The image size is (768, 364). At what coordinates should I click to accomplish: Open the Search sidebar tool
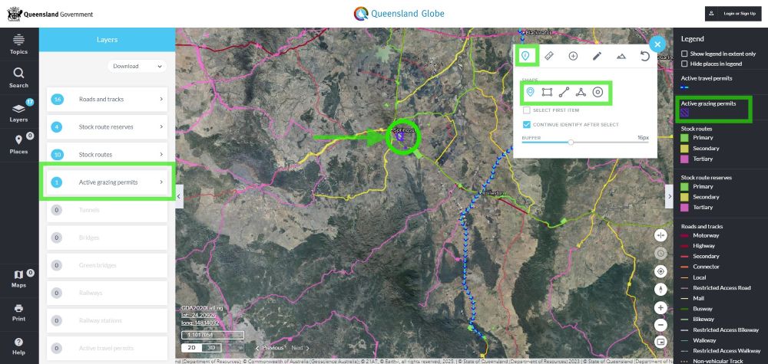18,77
